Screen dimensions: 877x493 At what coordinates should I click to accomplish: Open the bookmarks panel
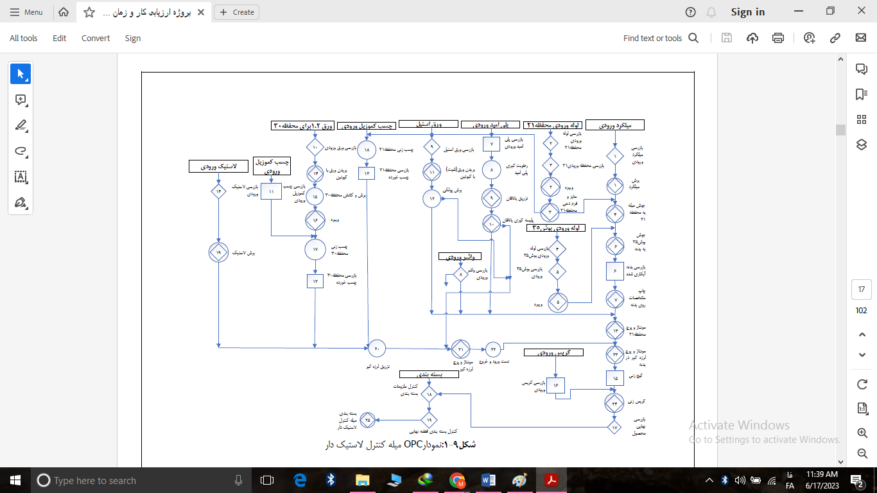862,94
